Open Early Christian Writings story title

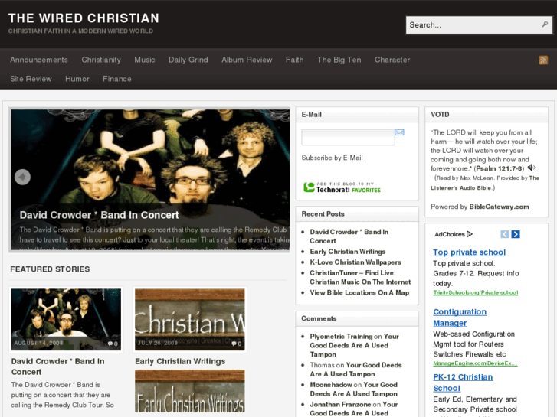coord(180,361)
